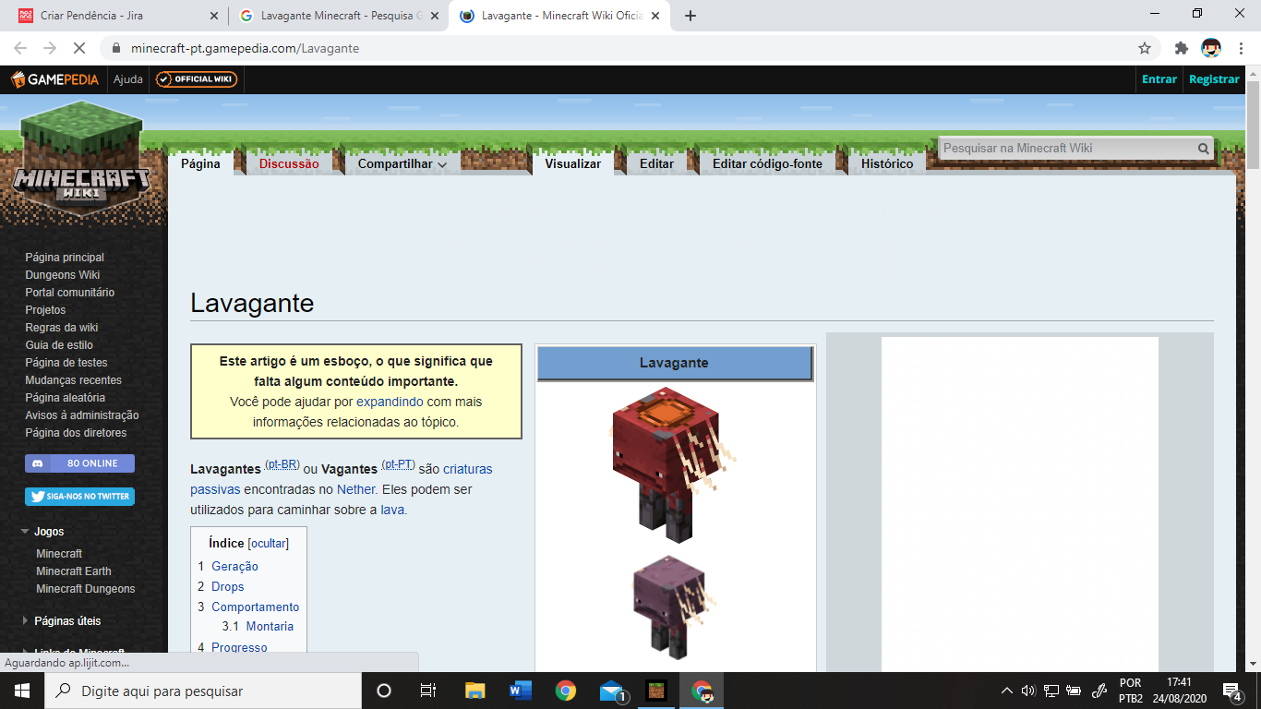Viewport: 1261px width, 709px height.
Task: Switch to the Página tab
Action: [x=200, y=163]
